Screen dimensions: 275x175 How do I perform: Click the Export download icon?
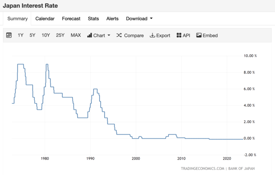click(x=152, y=35)
